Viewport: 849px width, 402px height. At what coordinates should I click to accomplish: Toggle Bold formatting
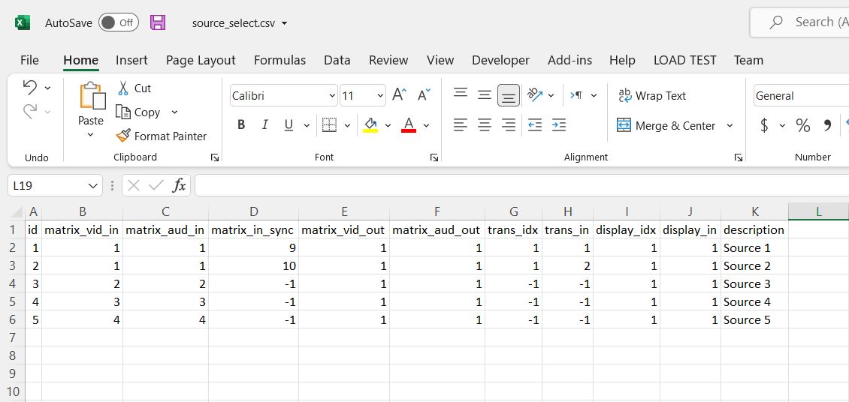click(x=241, y=125)
